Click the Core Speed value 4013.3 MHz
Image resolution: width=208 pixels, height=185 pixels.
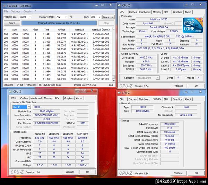click(146, 58)
